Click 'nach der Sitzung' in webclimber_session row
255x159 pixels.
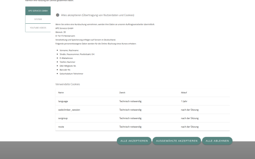[190, 110]
